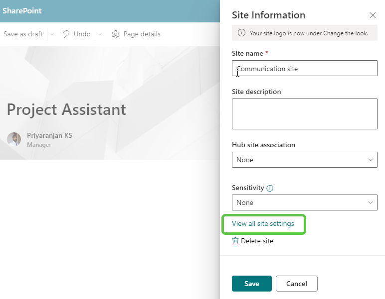Viewport: 385px width, 299px height.
Task: Click the SharePoint header title
Action: (x=22, y=10)
